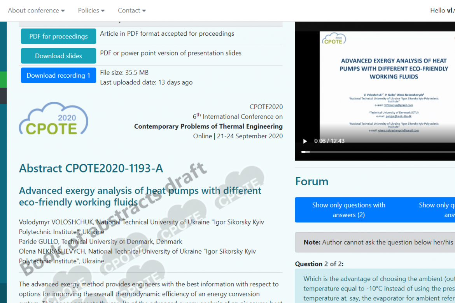Click the CPOTE logo inside video slide
Image resolution: width=455 pixels, height=303 pixels.
pos(333,39)
